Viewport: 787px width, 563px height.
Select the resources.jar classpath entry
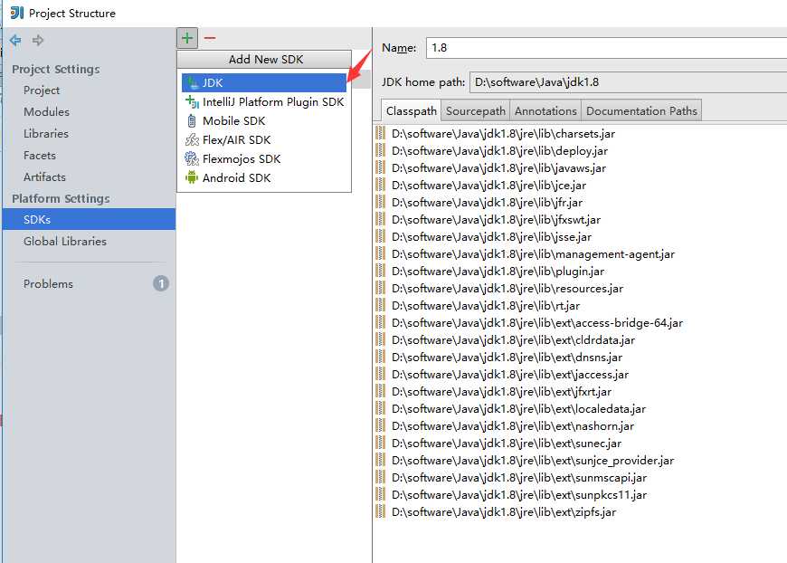click(x=507, y=288)
